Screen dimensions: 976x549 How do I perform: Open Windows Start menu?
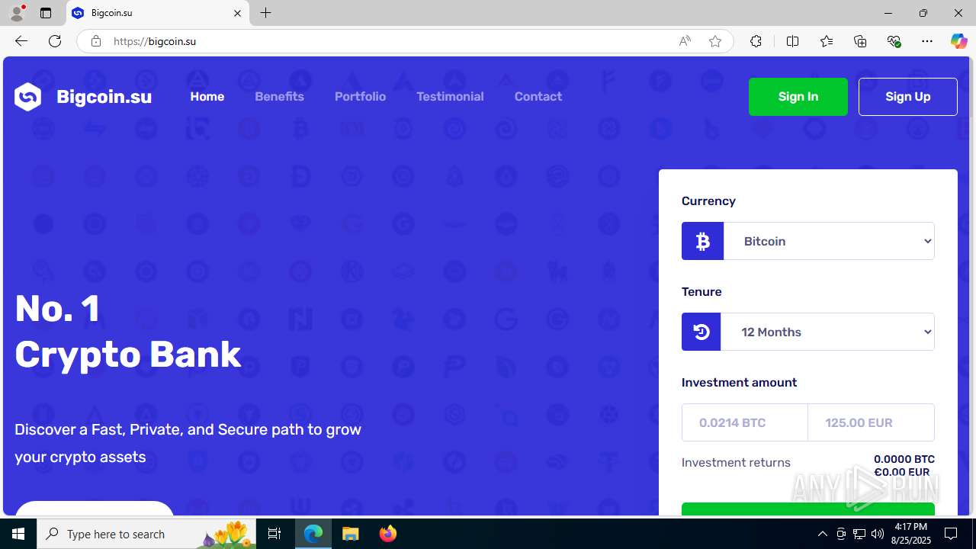pyautogui.click(x=18, y=534)
